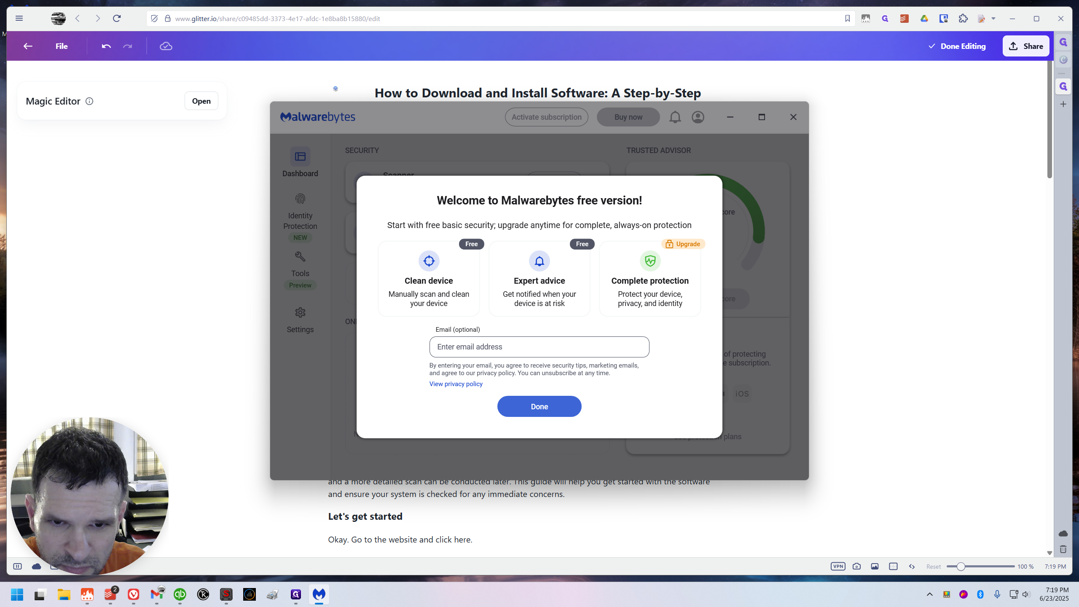Image resolution: width=1079 pixels, height=607 pixels.
Task: Select Dashboard in Malwarebytes sidebar
Action: point(300,162)
